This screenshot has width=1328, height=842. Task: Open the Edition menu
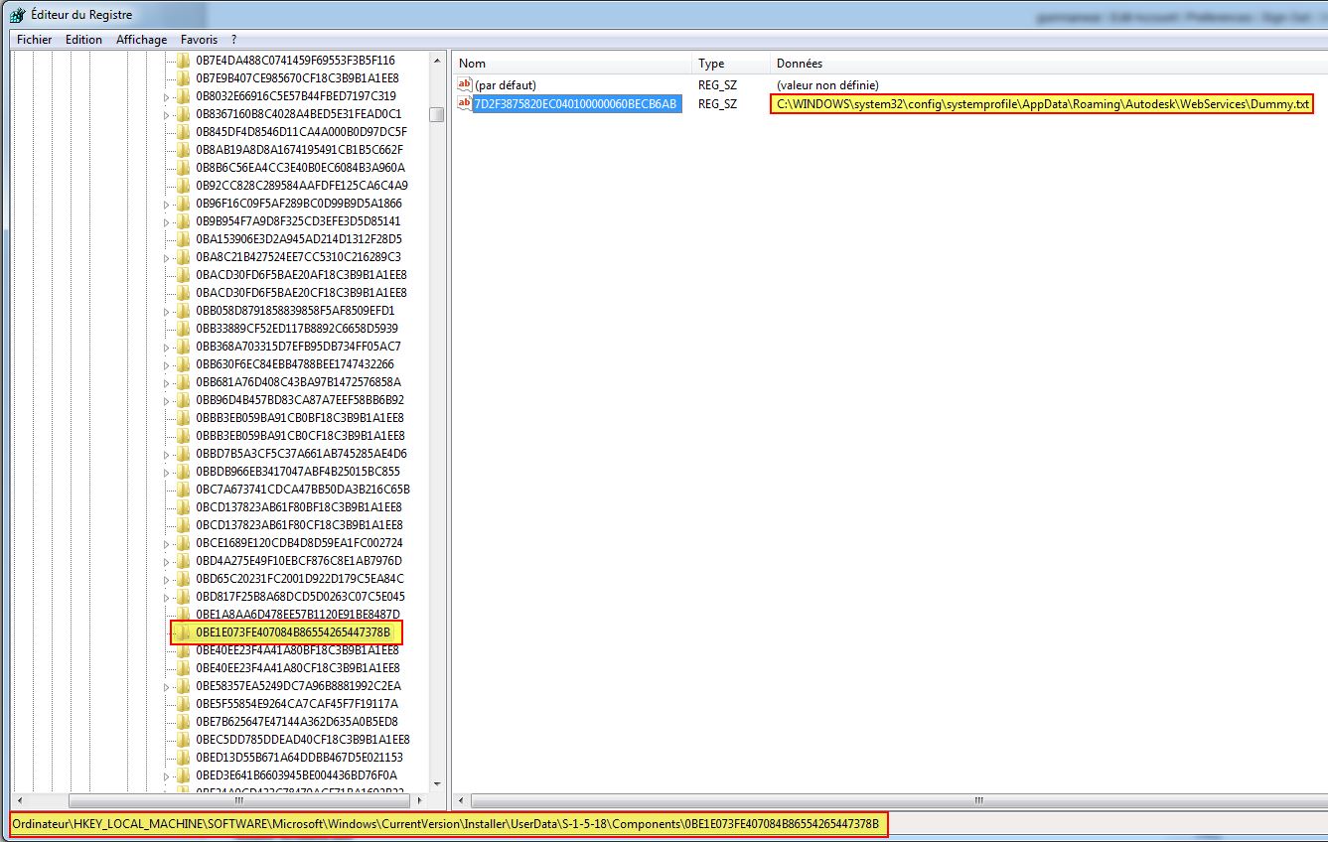(83, 40)
